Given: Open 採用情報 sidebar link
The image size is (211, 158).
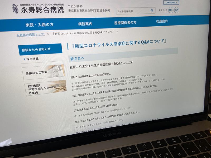Looking at the screenshot, I should tap(32, 59).
